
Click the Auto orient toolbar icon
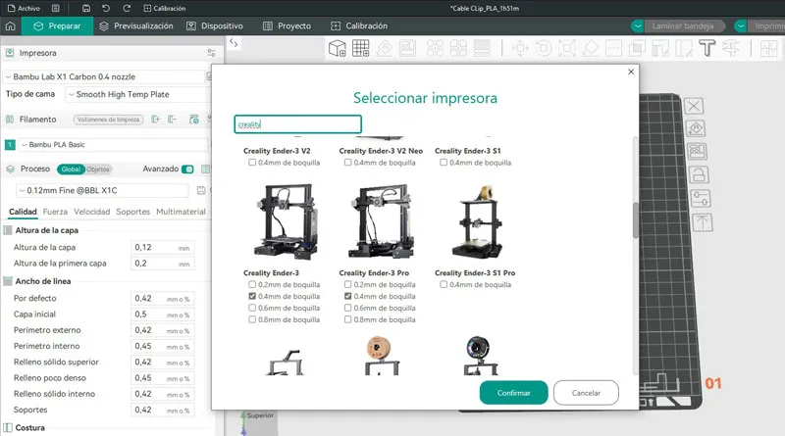coord(385,49)
